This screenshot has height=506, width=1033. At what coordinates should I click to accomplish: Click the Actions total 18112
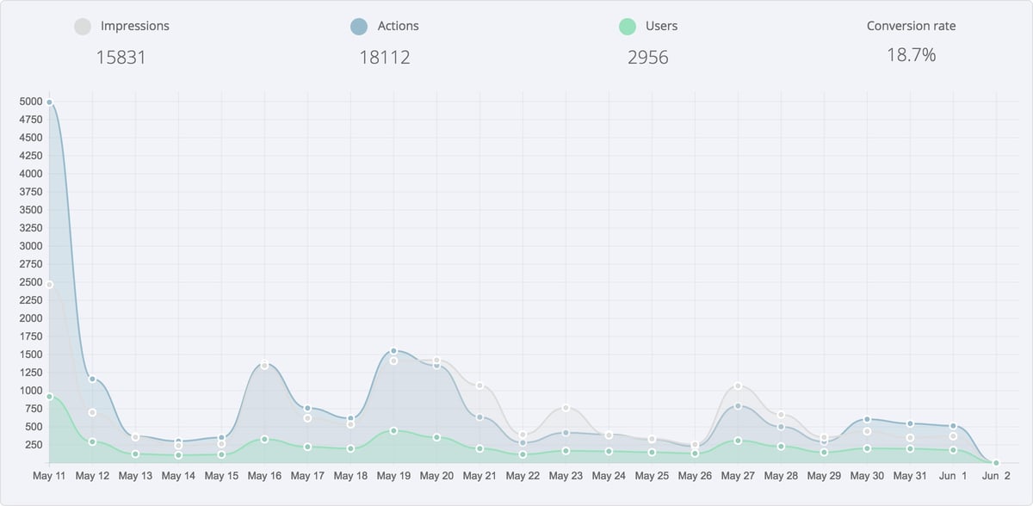pyautogui.click(x=384, y=58)
